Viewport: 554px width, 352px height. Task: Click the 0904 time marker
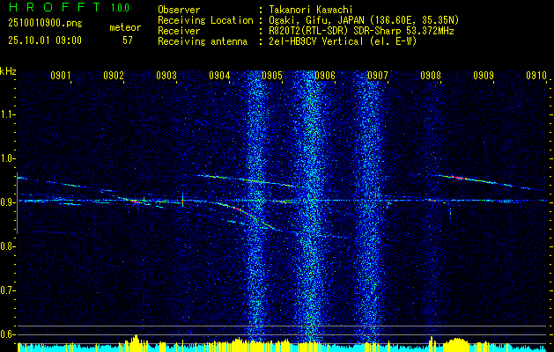(x=219, y=75)
